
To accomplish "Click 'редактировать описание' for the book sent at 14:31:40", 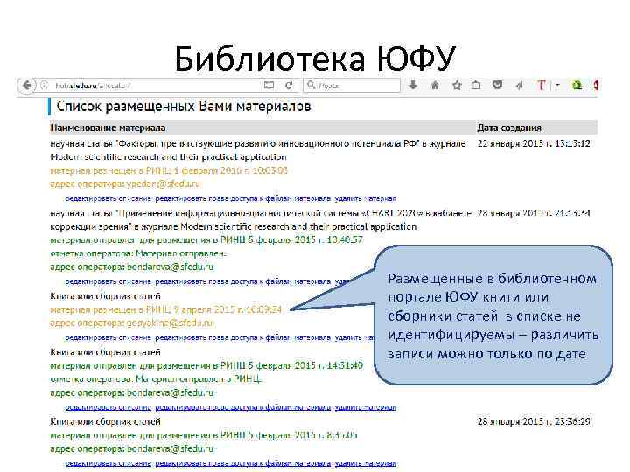I will [108, 407].
